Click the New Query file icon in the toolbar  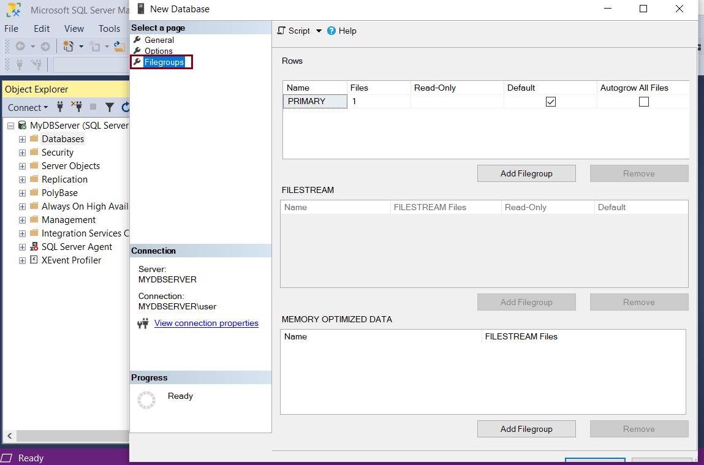(68, 46)
